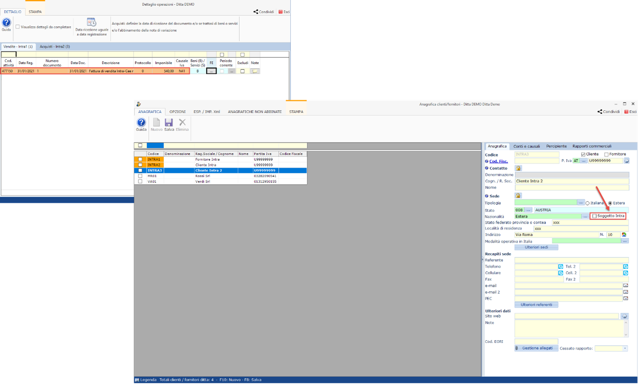Open the Nazionalità lookup ellipsis button
The width and height of the screenshot is (638, 384).
(585, 216)
